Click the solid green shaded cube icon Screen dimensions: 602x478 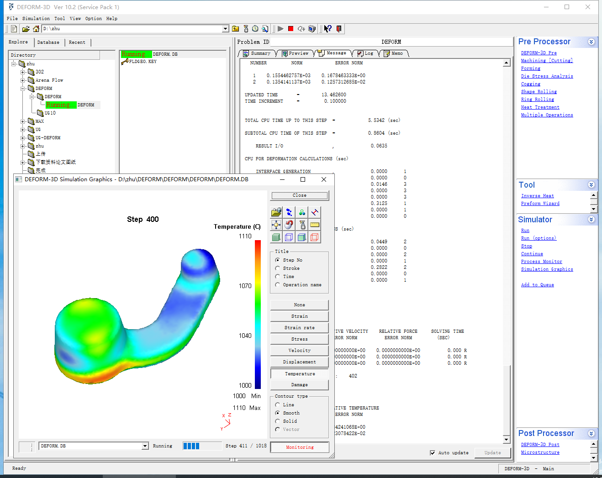pyautogui.click(x=276, y=237)
